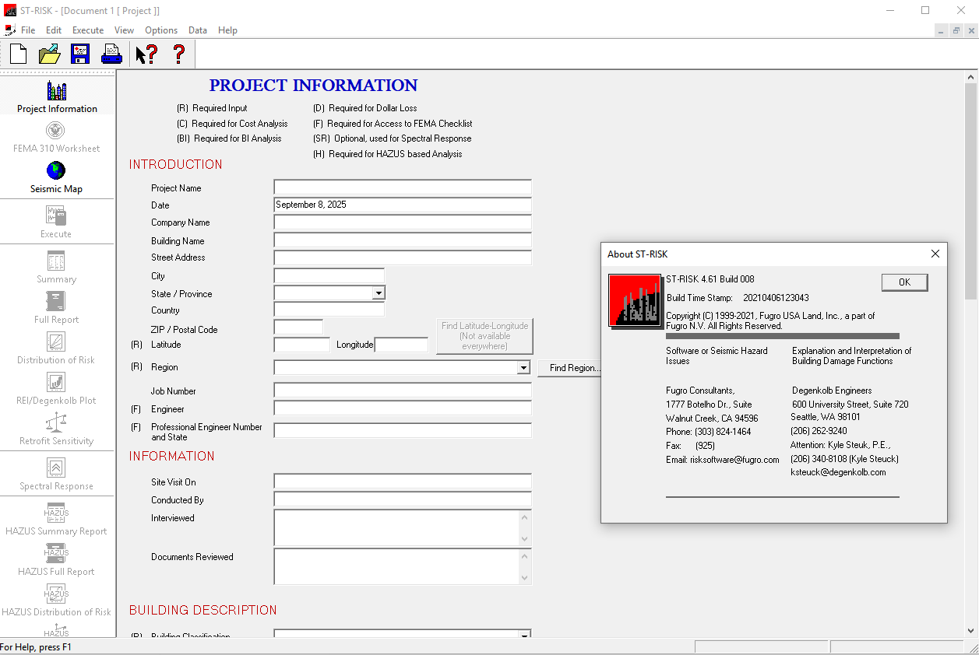The width and height of the screenshot is (979, 655).
Task: Click the Company Name input field
Action: click(x=403, y=222)
